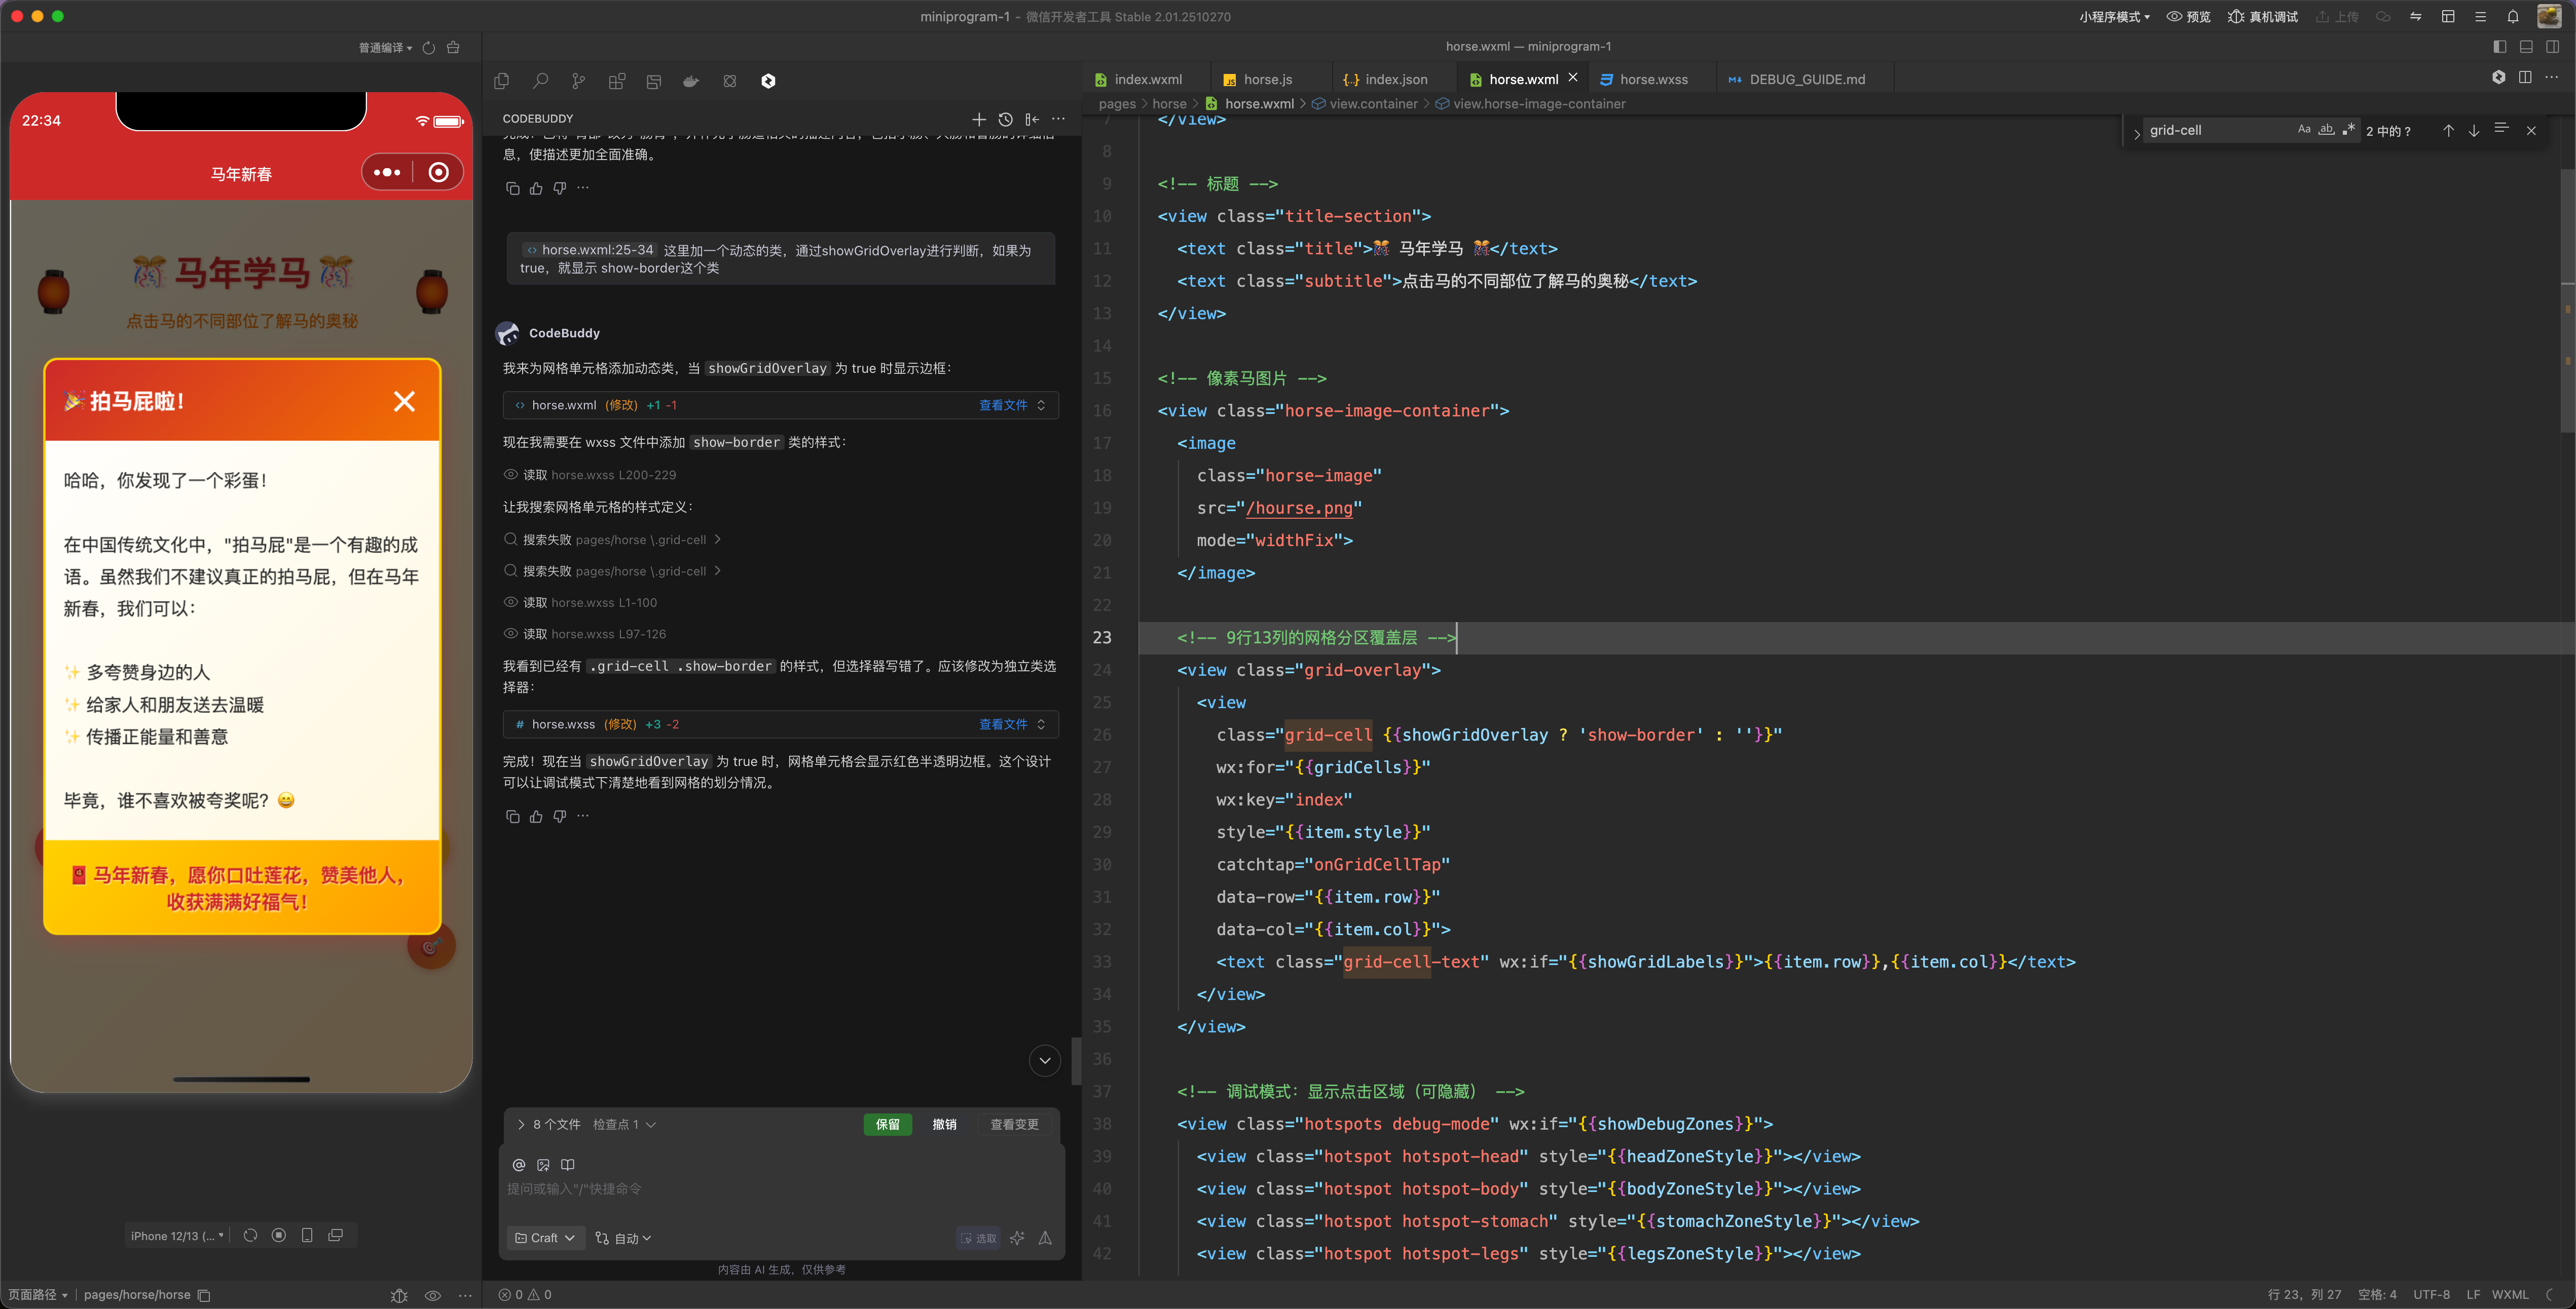
Task: Click 查看文件 link for horse.wxml
Action: coord(1003,405)
